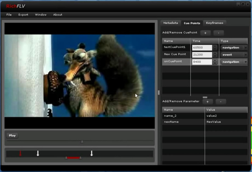Switch to the Keyframes tab
This screenshot has width=252, height=172.
(x=215, y=23)
